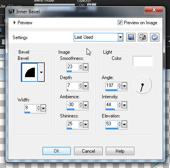Click the light angle dial control
170x168 pixels.
pyautogui.click(x=143, y=85)
